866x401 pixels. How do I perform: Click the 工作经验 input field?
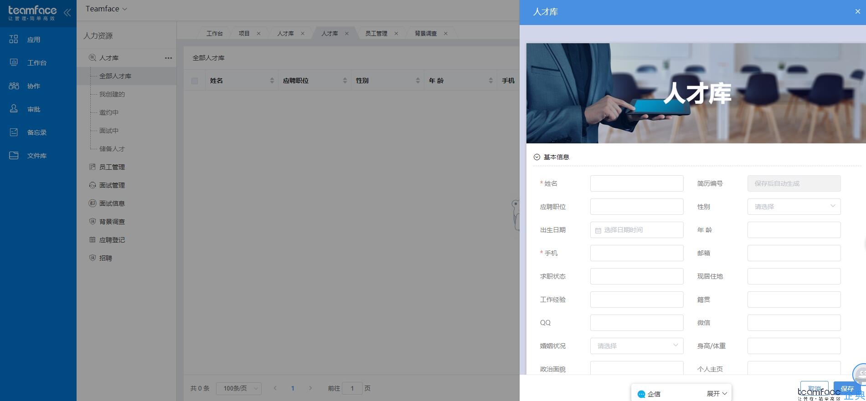click(x=637, y=299)
